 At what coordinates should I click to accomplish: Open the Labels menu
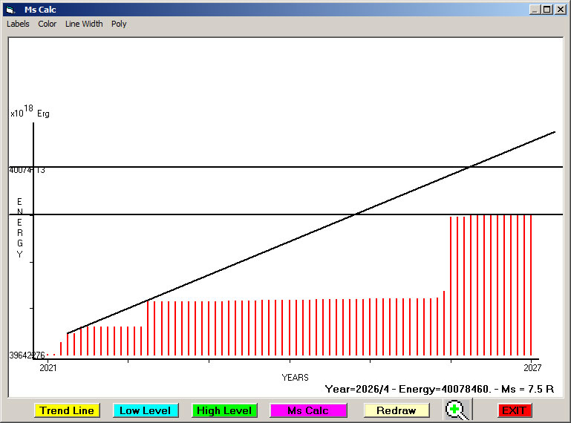[x=19, y=24]
